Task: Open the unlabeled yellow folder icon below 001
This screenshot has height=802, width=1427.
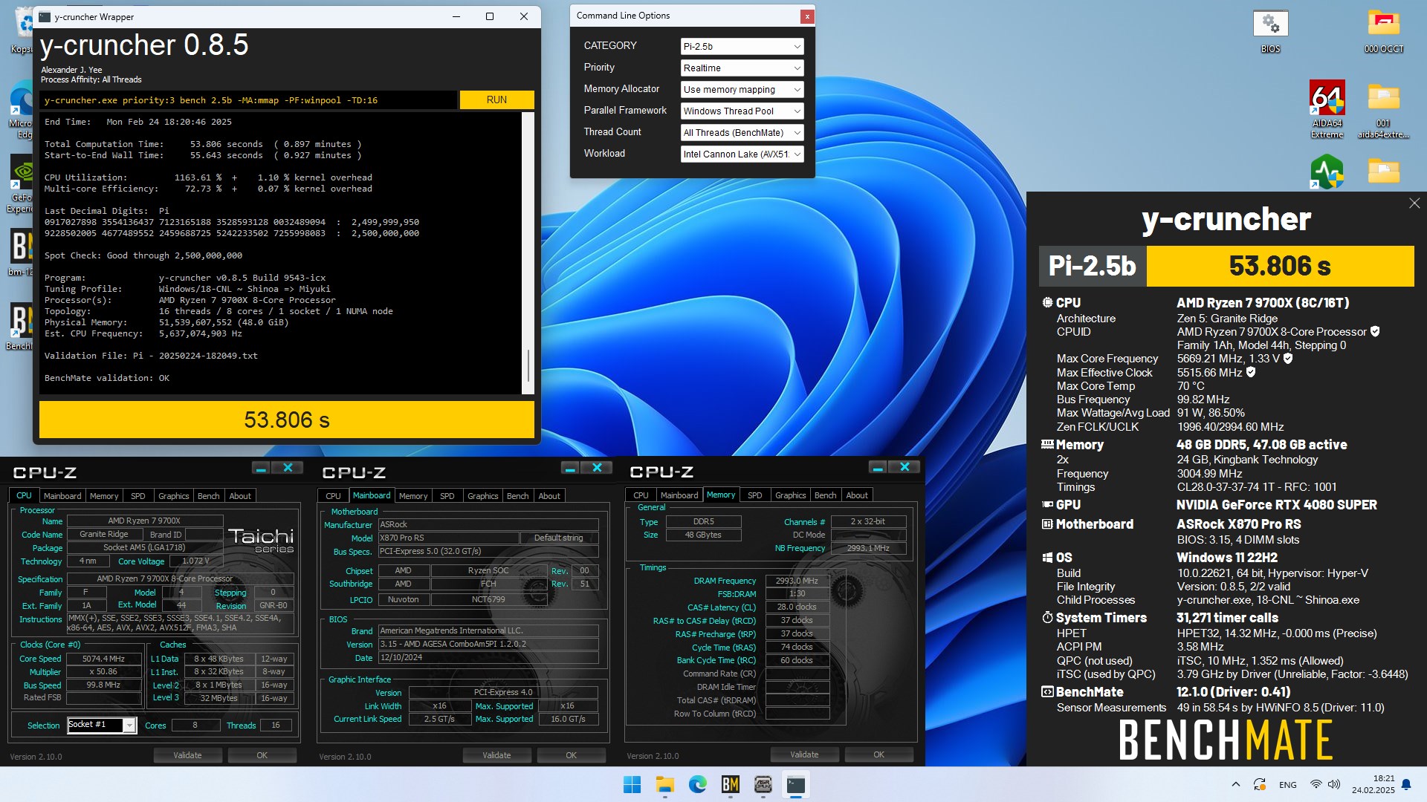Action: (x=1383, y=172)
